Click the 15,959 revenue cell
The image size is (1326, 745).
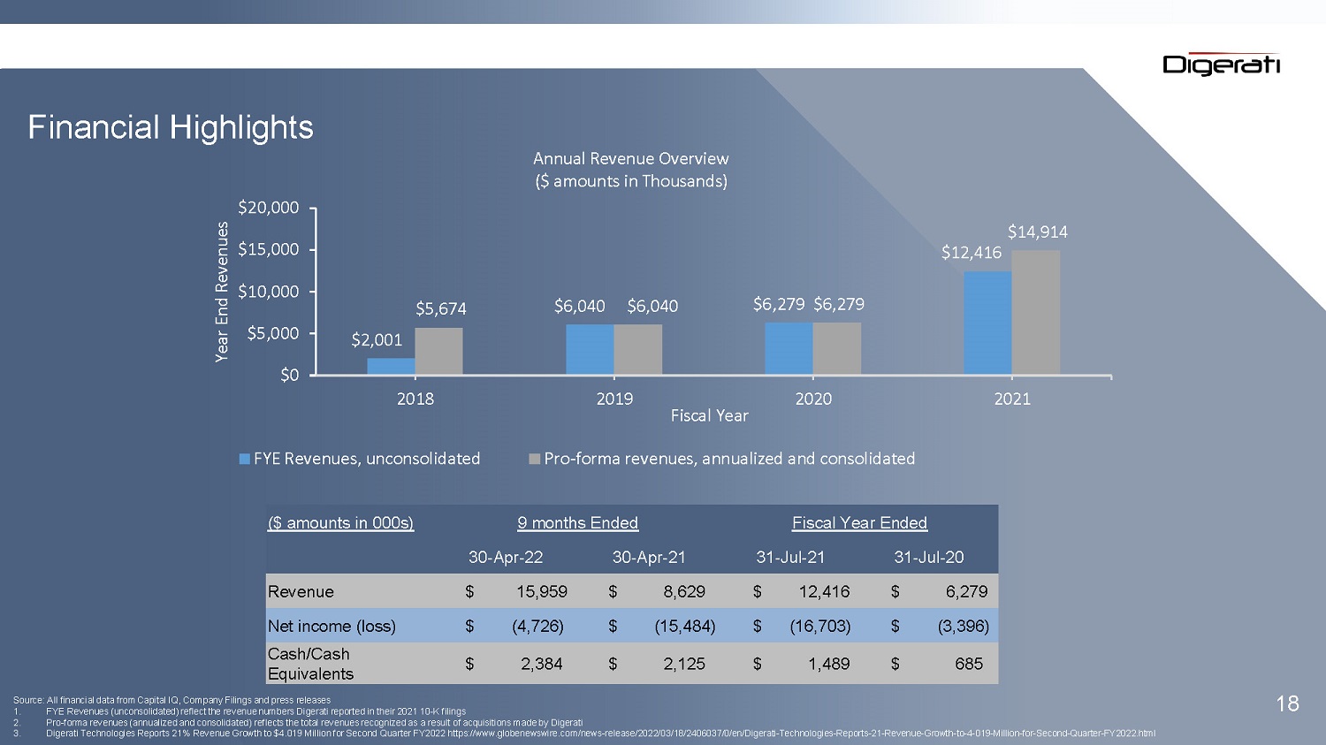point(541,592)
